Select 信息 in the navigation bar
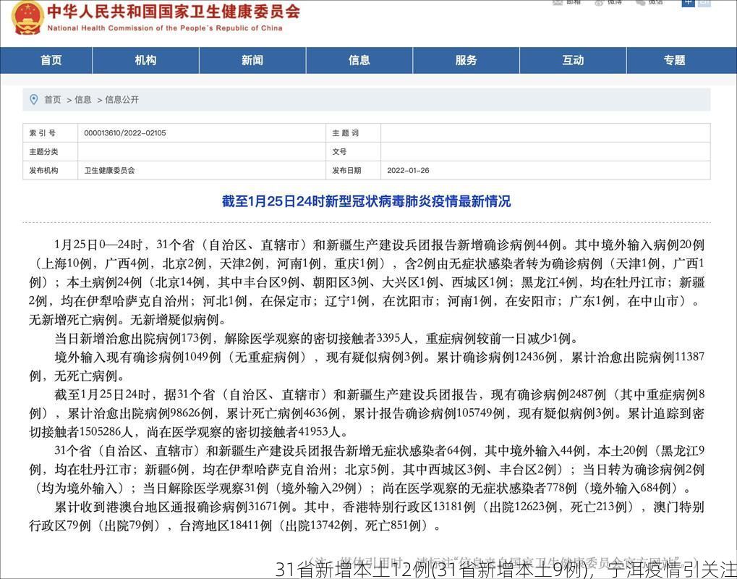This screenshot has height=579, width=737. (x=359, y=60)
